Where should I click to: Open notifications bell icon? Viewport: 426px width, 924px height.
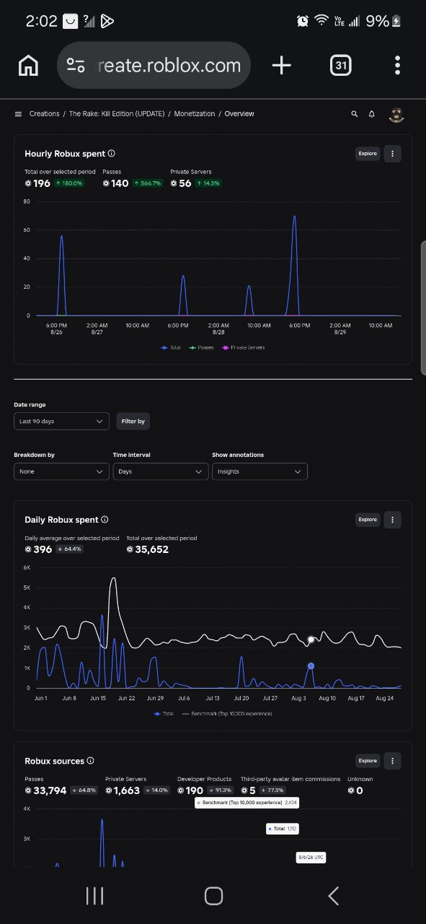[372, 114]
